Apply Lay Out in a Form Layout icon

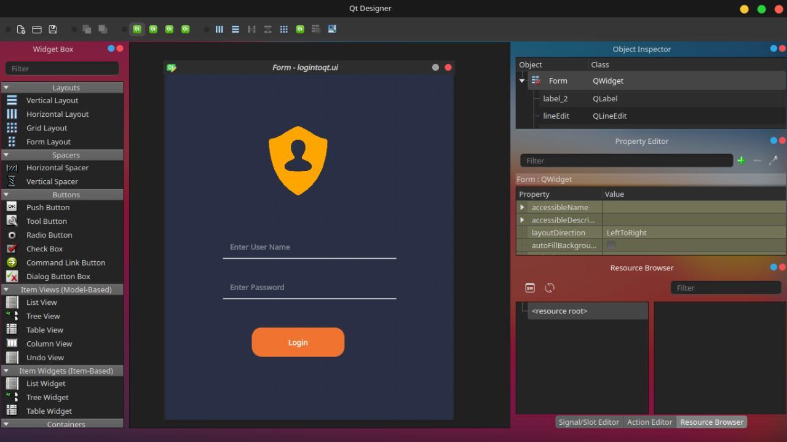[x=300, y=29]
